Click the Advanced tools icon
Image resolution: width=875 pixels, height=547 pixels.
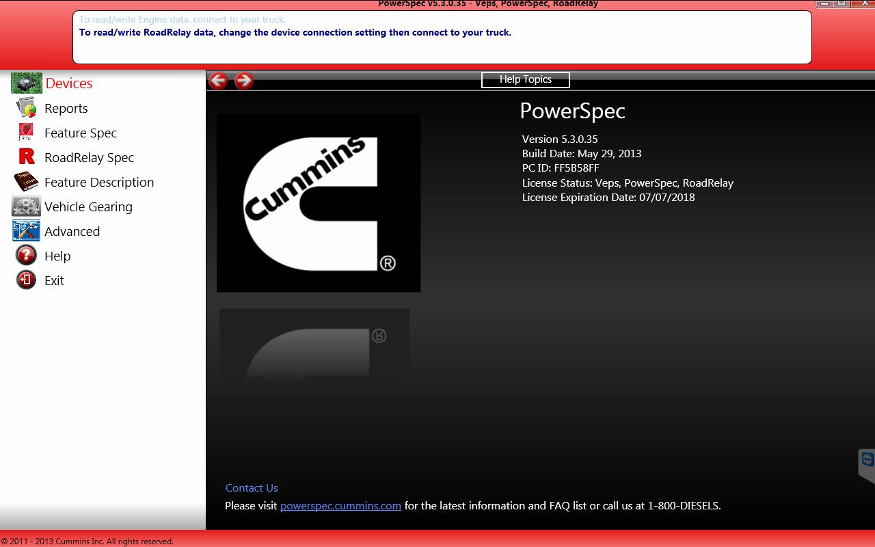[26, 231]
